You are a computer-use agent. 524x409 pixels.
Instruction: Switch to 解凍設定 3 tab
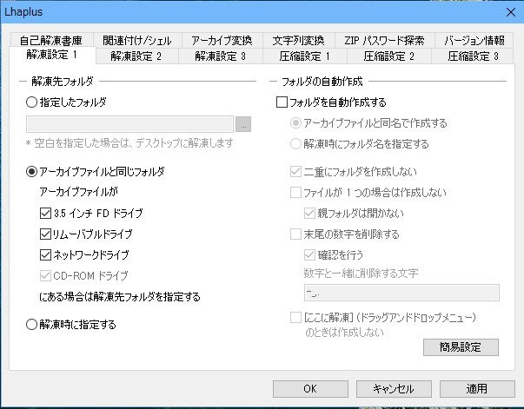221,56
